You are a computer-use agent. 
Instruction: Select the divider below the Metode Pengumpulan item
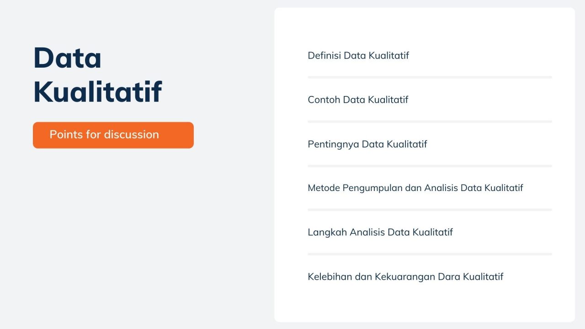point(430,210)
